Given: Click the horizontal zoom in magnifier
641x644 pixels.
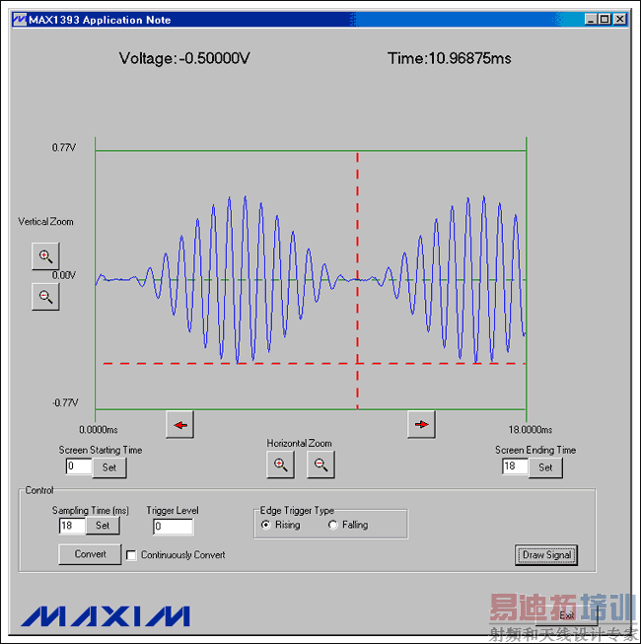Looking at the screenshot, I should pyautogui.click(x=280, y=465).
